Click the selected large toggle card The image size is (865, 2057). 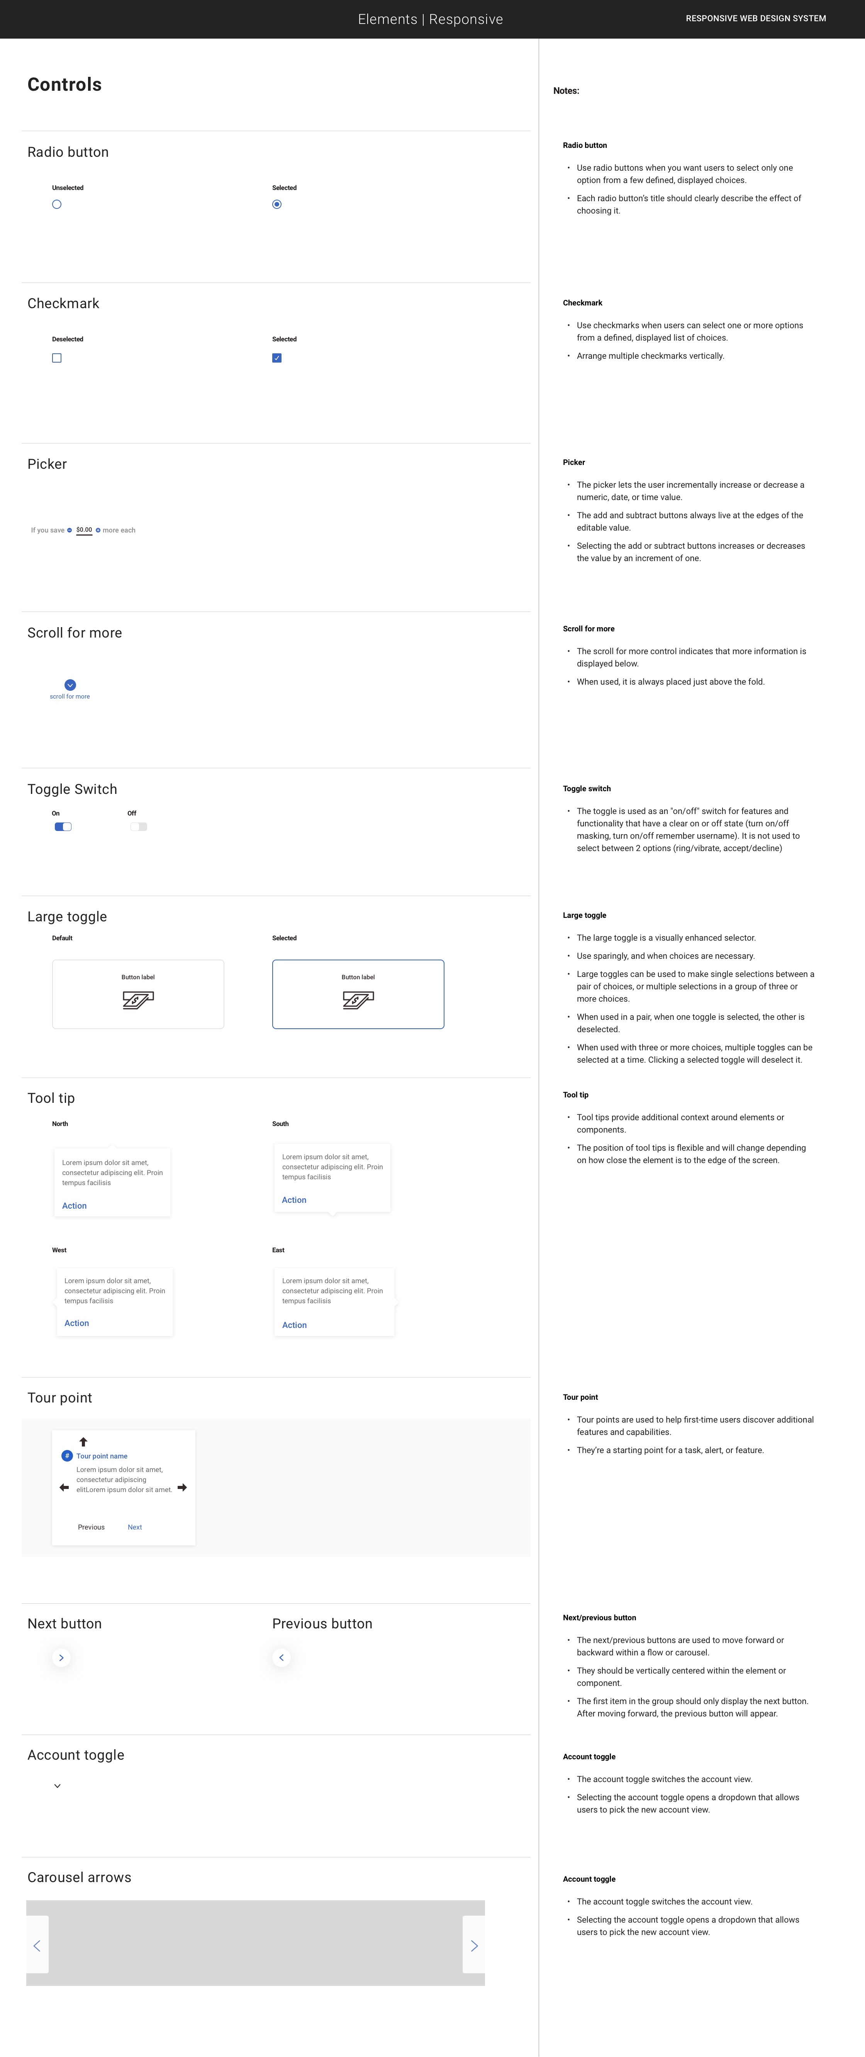(358, 994)
